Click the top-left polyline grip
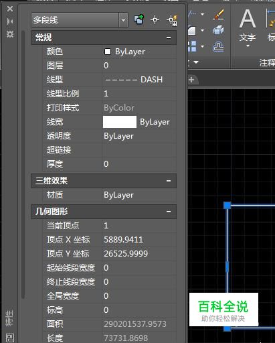Viewport: 275px width, 343px height. click(227, 206)
